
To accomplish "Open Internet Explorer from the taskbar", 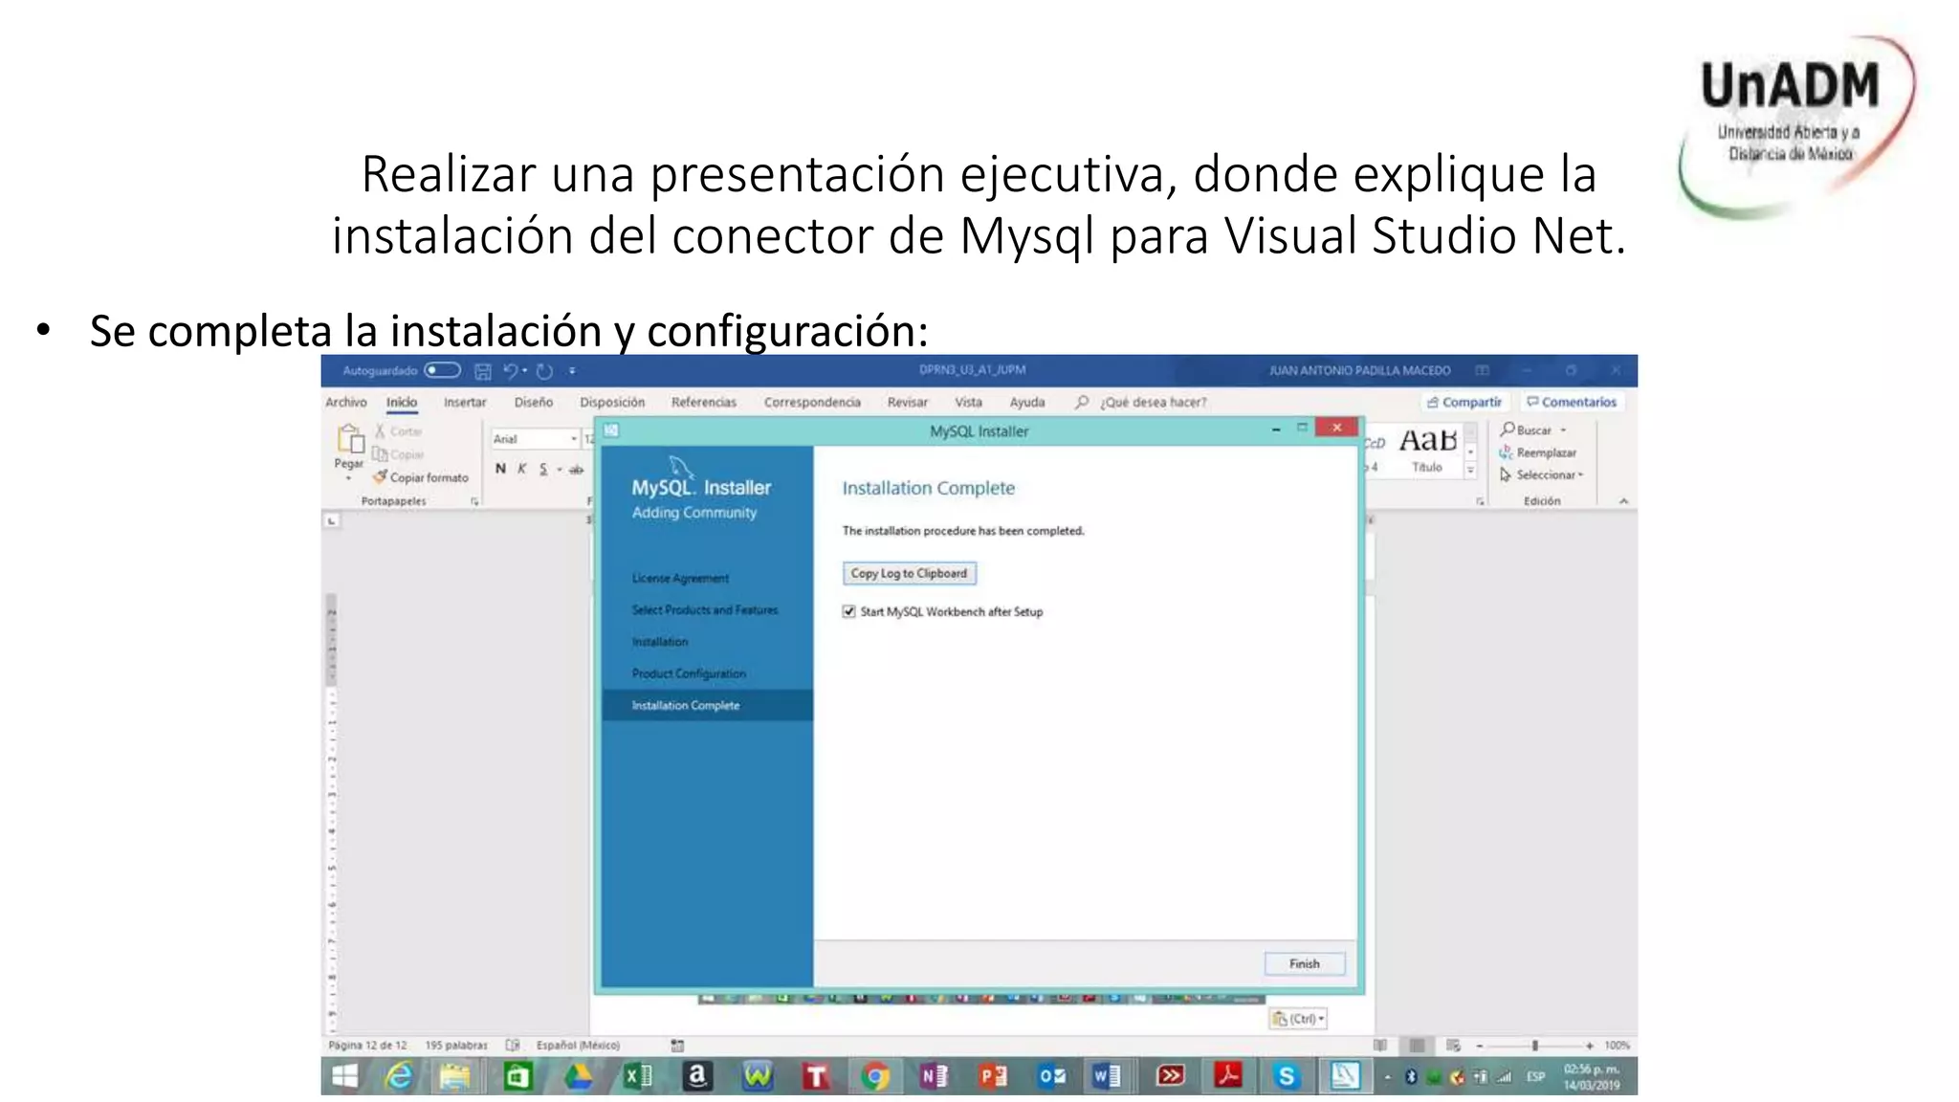I will pyautogui.click(x=398, y=1076).
